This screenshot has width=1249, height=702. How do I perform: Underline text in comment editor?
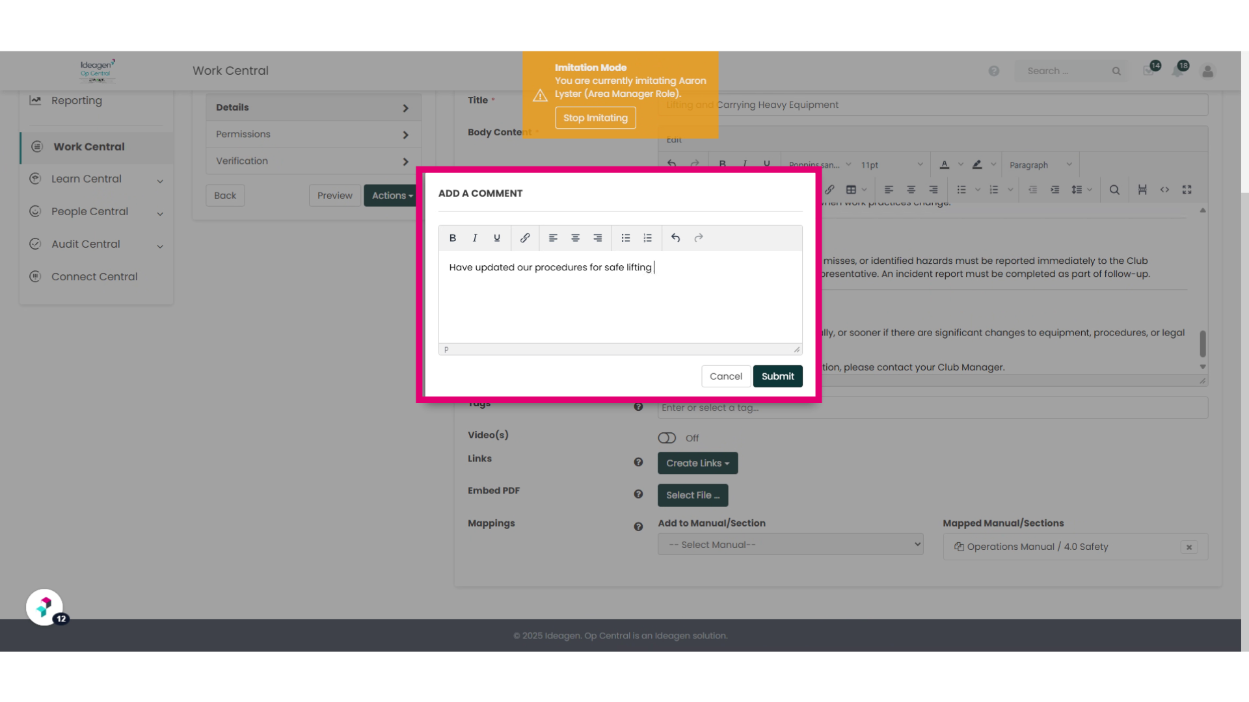(497, 238)
